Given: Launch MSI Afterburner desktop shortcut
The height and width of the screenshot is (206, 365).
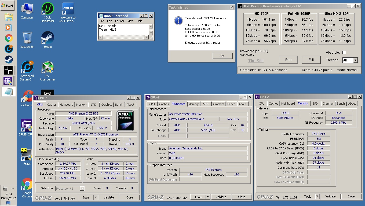Looking at the screenshot, I should point(48,71).
